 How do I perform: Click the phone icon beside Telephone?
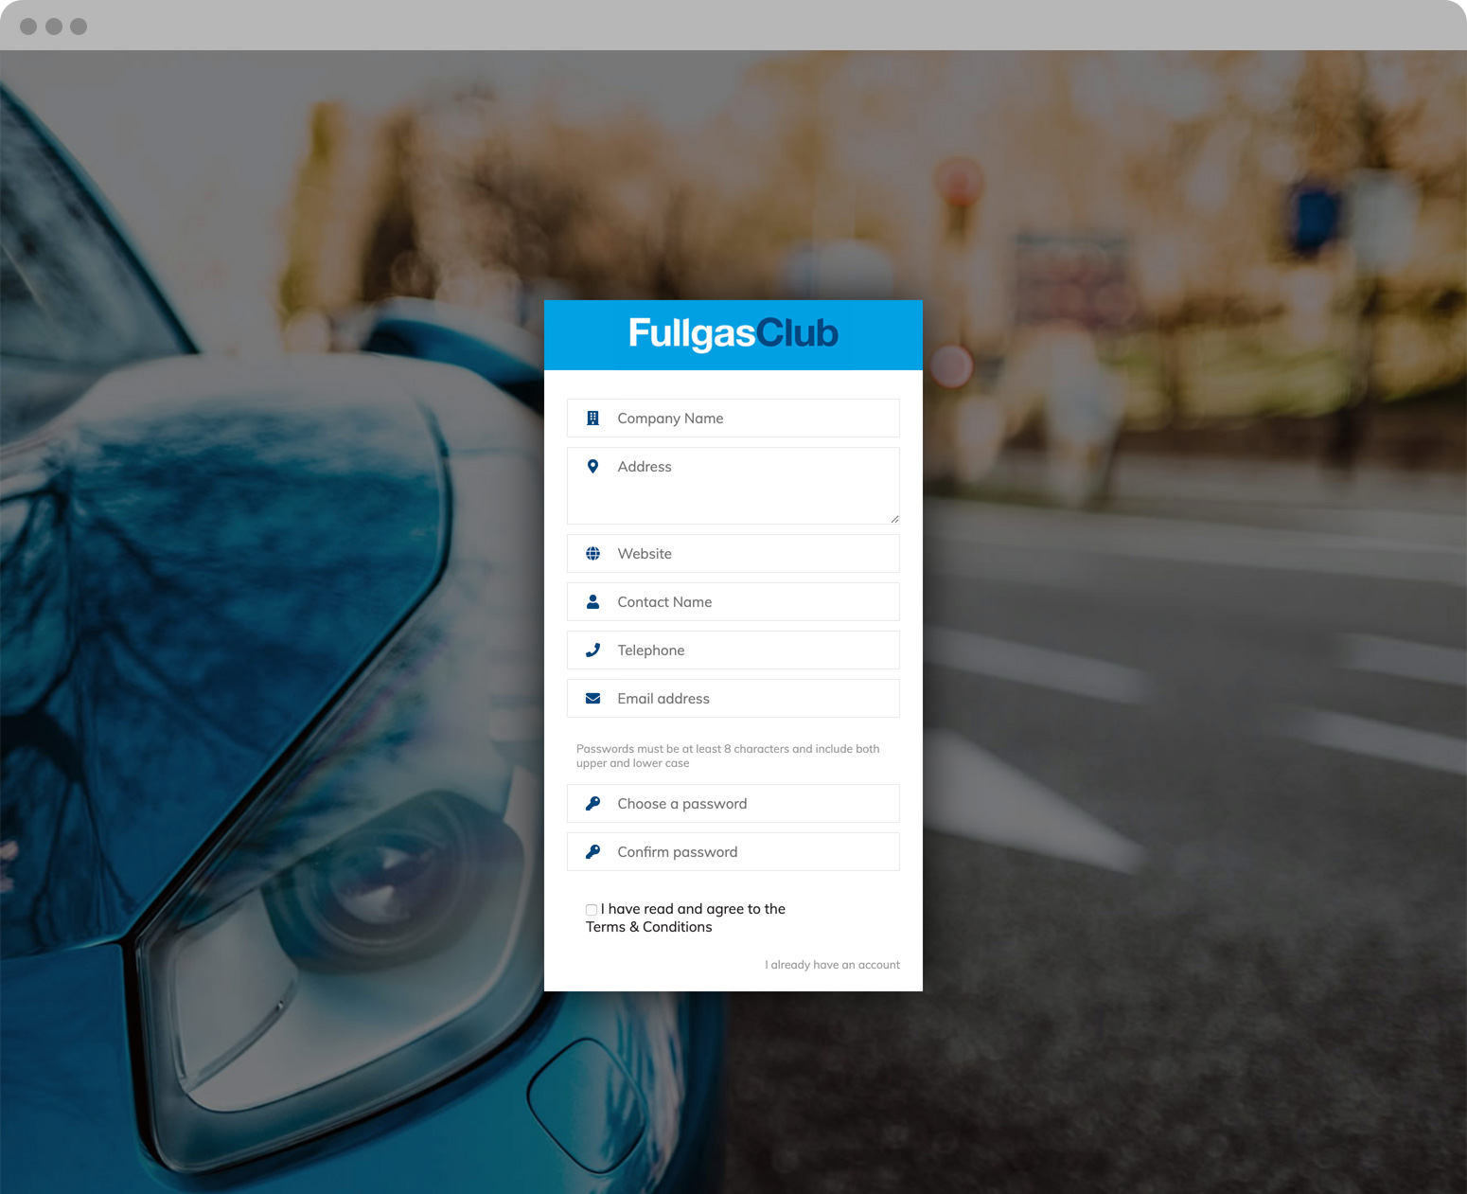(x=592, y=650)
